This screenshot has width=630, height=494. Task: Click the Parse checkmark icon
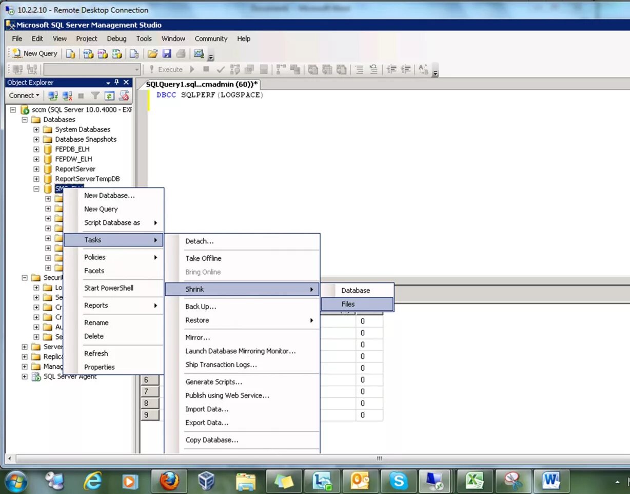(x=221, y=69)
